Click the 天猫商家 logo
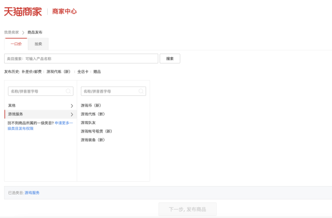Image resolution: width=332 pixels, height=218 pixels. coord(23,11)
